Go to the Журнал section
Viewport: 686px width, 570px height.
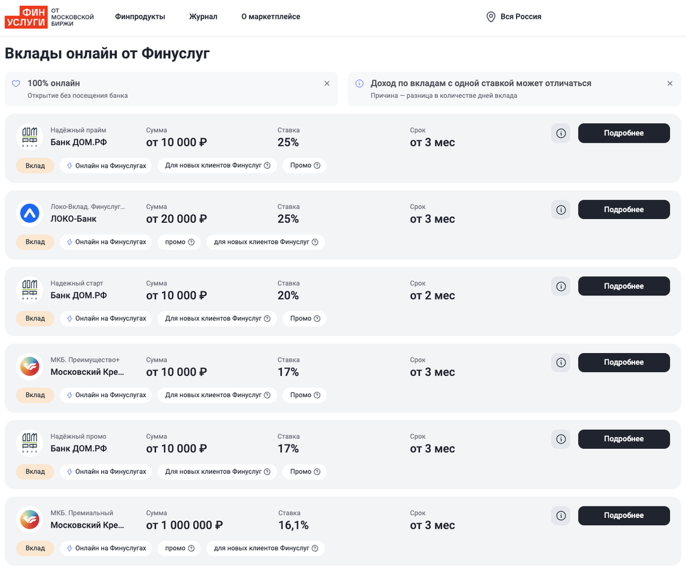[203, 17]
